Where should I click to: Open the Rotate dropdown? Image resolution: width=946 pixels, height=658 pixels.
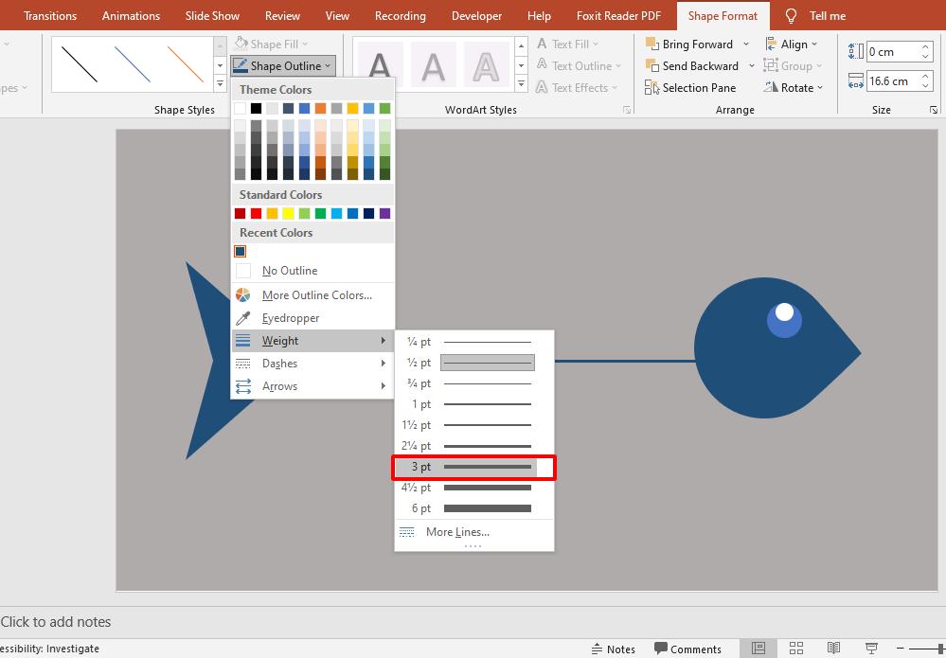[x=794, y=87]
